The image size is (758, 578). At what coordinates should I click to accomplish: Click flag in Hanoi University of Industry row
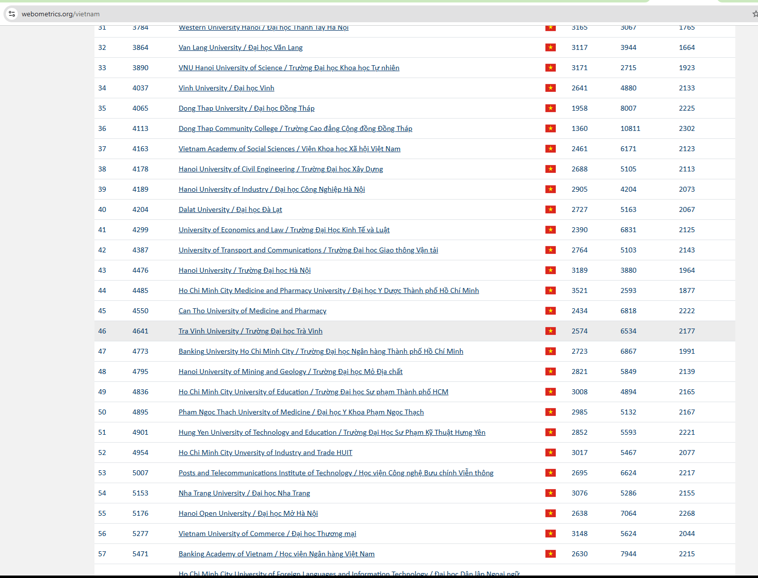pyautogui.click(x=550, y=189)
